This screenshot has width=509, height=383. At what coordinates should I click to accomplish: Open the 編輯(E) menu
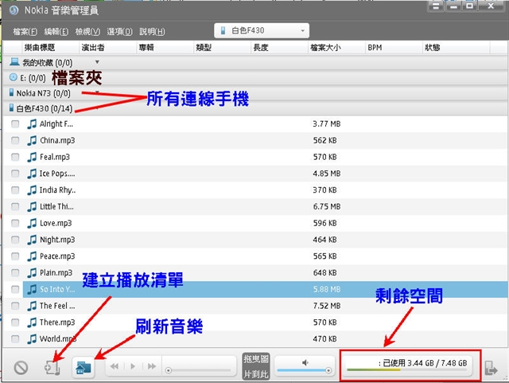pyautogui.click(x=56, y=32)
